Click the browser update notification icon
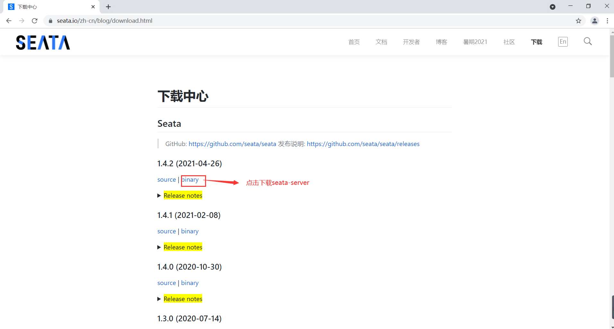Viewport: 614px width, 329px height. point(553,6)
